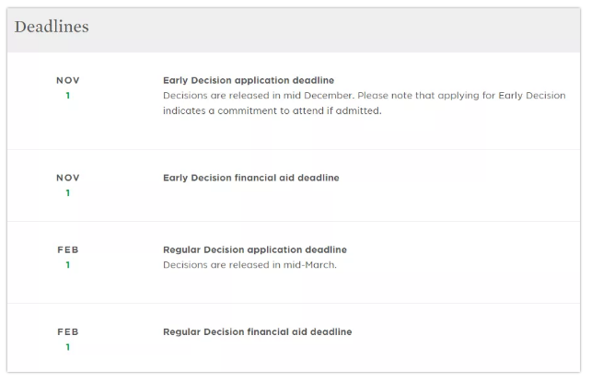Click the 'commitment to attend if admitted' line
Viewport: 591px width, 382px height.
point(272,110)
